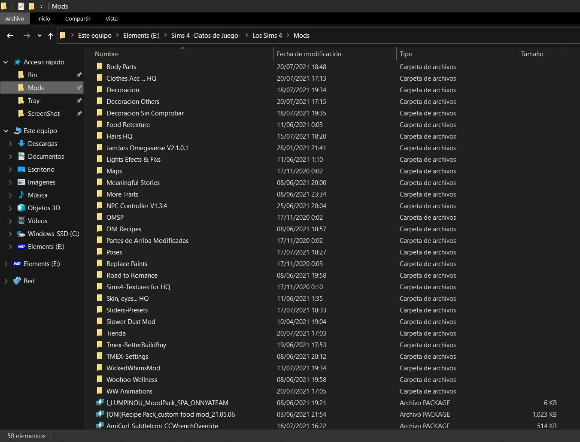The width and height of the screenshot is (580, 442).
Task: Select the Sims4-Textures for HQ folder name
Action: (x=138, y=287)
